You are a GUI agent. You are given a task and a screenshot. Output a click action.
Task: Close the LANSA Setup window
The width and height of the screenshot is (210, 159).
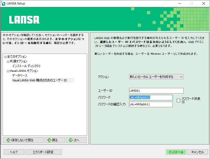[204, 3]
